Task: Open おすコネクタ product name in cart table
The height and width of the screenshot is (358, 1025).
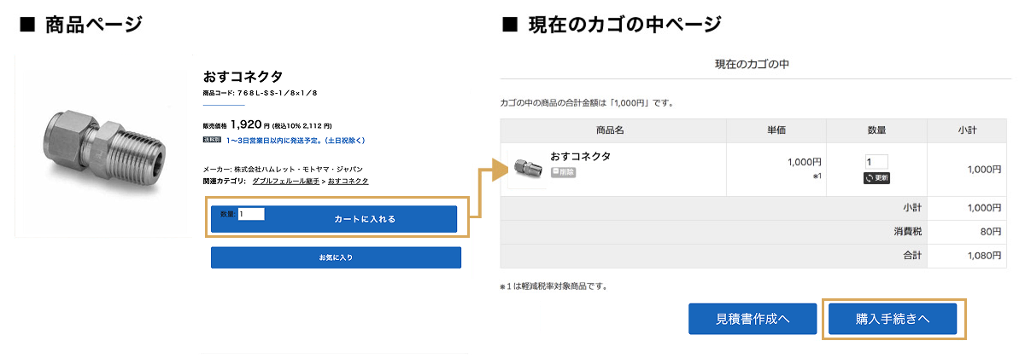Action: click(581, 156)
